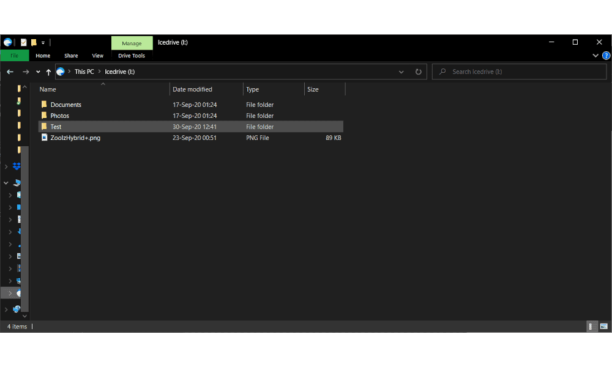Image resolution: width=612 pixels, height=367 pixels.
Task: Open the File menu tab
Action: tap(15, 56)
